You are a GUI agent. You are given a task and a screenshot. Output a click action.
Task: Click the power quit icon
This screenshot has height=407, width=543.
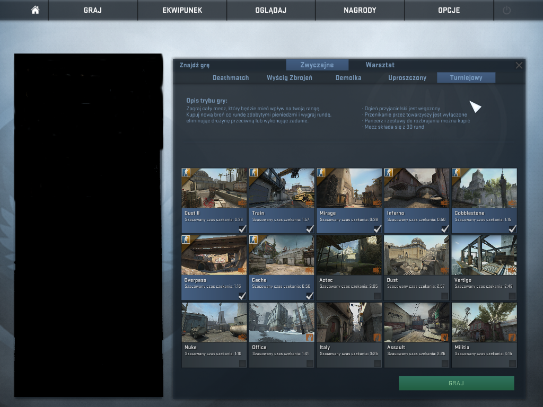[x=506, y=10]
